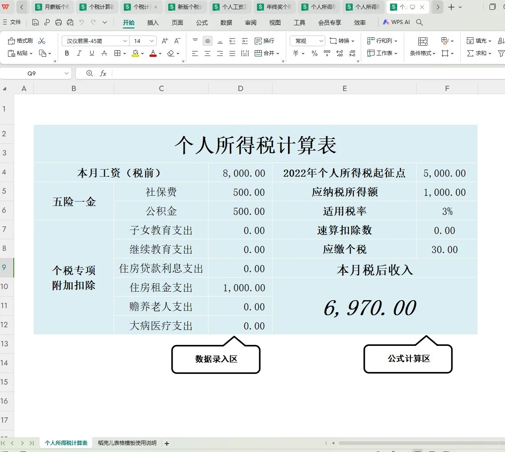505x452 pixels.
Task: Click the strikethrough text icon
Action: click(104, 53)
